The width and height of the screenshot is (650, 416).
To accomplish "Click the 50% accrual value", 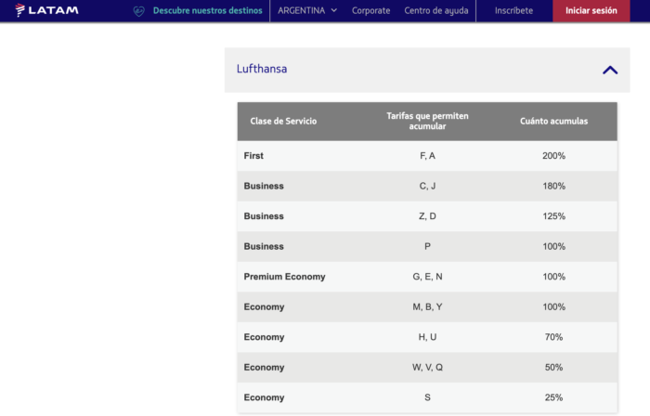I will pos(553,368).
